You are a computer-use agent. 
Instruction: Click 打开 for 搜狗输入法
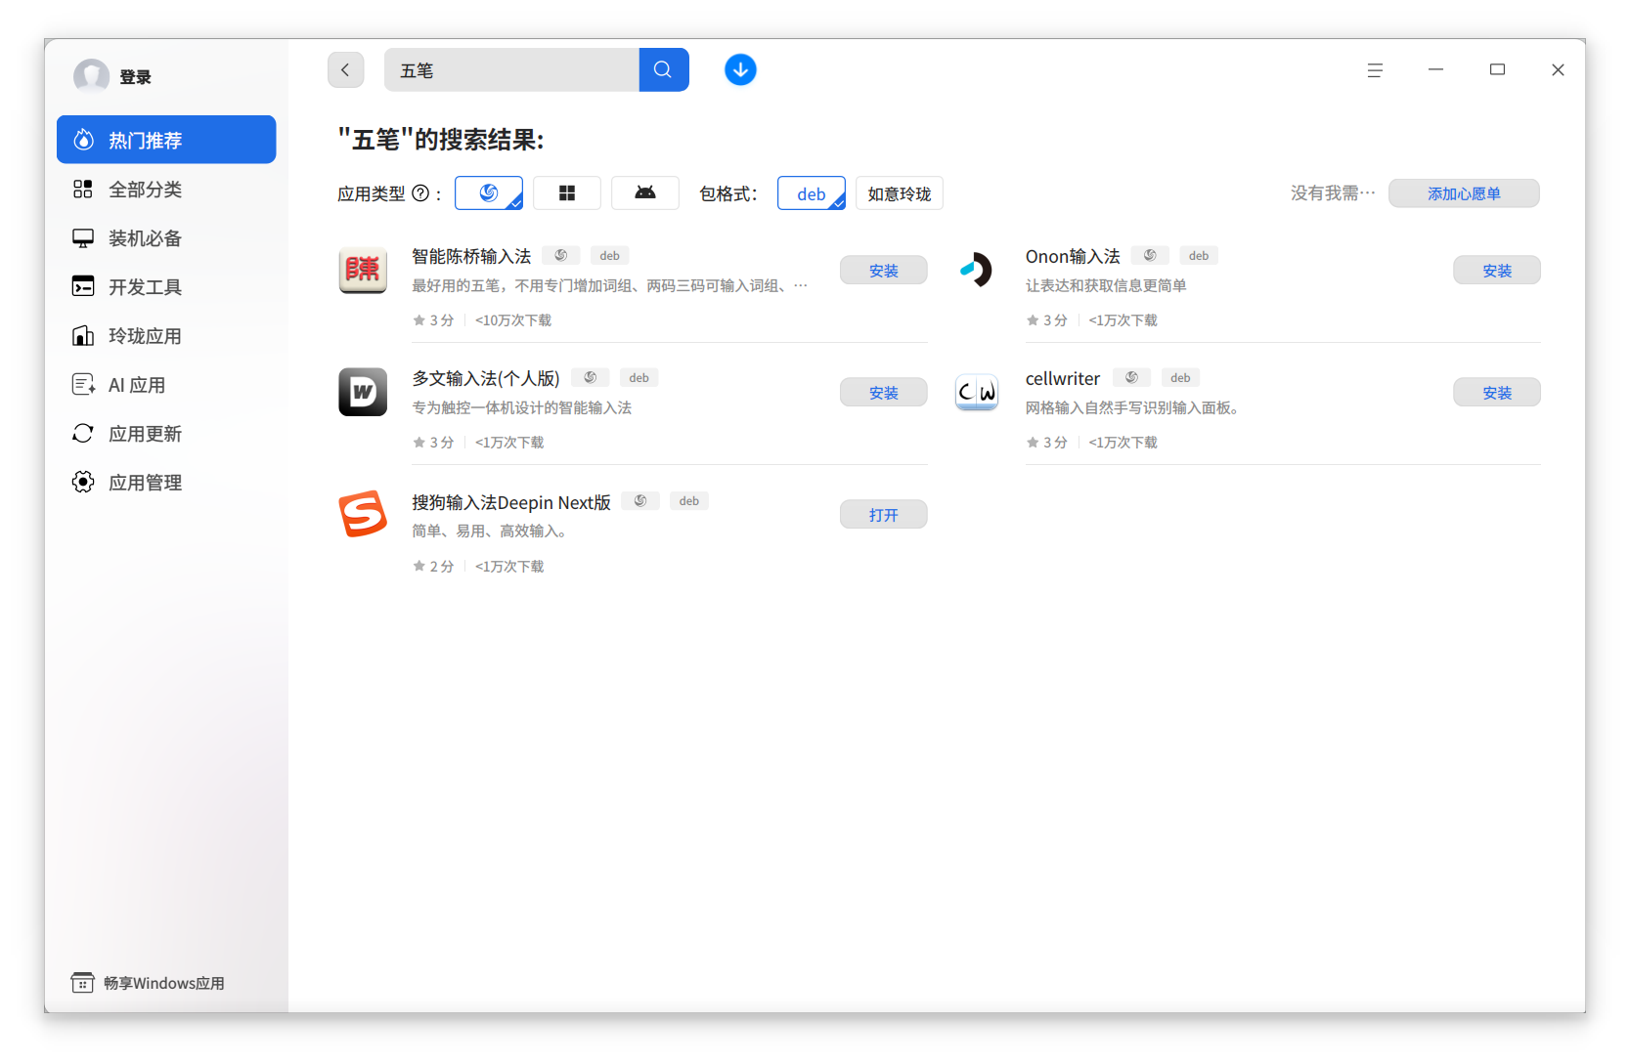pyautogui.click(x=884, y=515)
